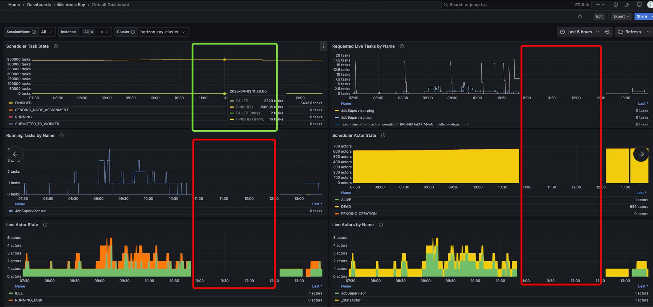653x307 pixels.
Task: Star this dashboard as favorite
Action: click(580, 16)
